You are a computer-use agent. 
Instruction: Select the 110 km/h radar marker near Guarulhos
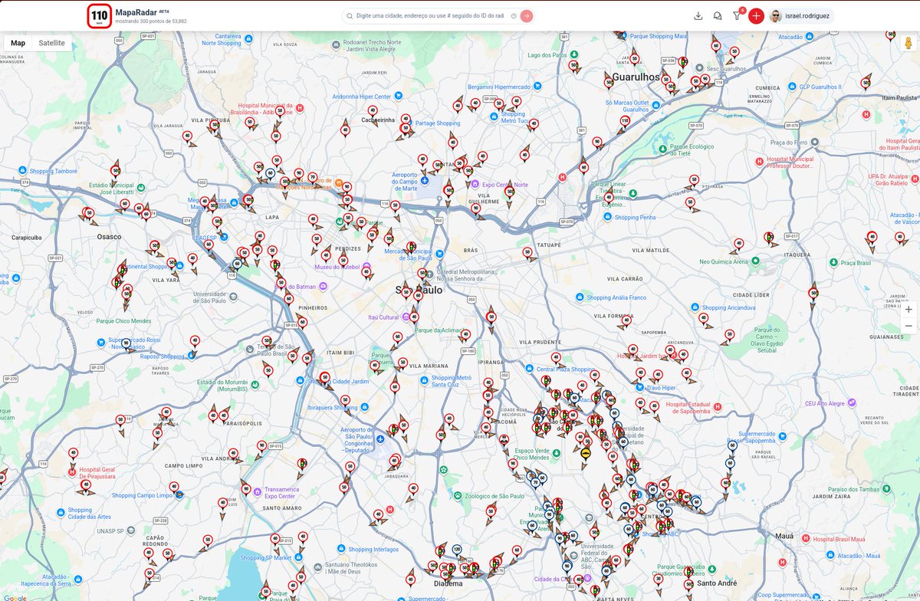[x=625, y=121]
